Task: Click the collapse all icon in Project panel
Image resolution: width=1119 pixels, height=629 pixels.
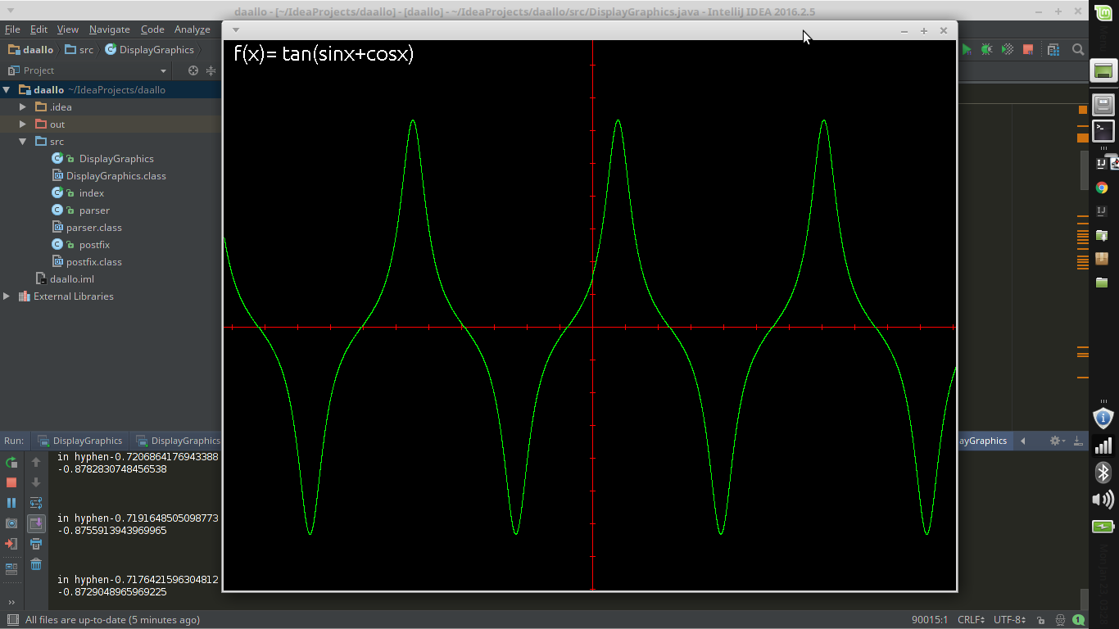Action: [211, 70]
